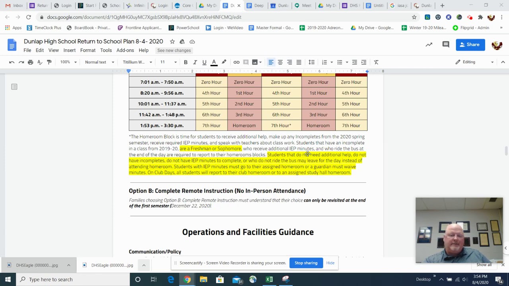This screenshot has height=286, width=509.
Task: Open the zoom level dropdown
Action: [68, 62]
